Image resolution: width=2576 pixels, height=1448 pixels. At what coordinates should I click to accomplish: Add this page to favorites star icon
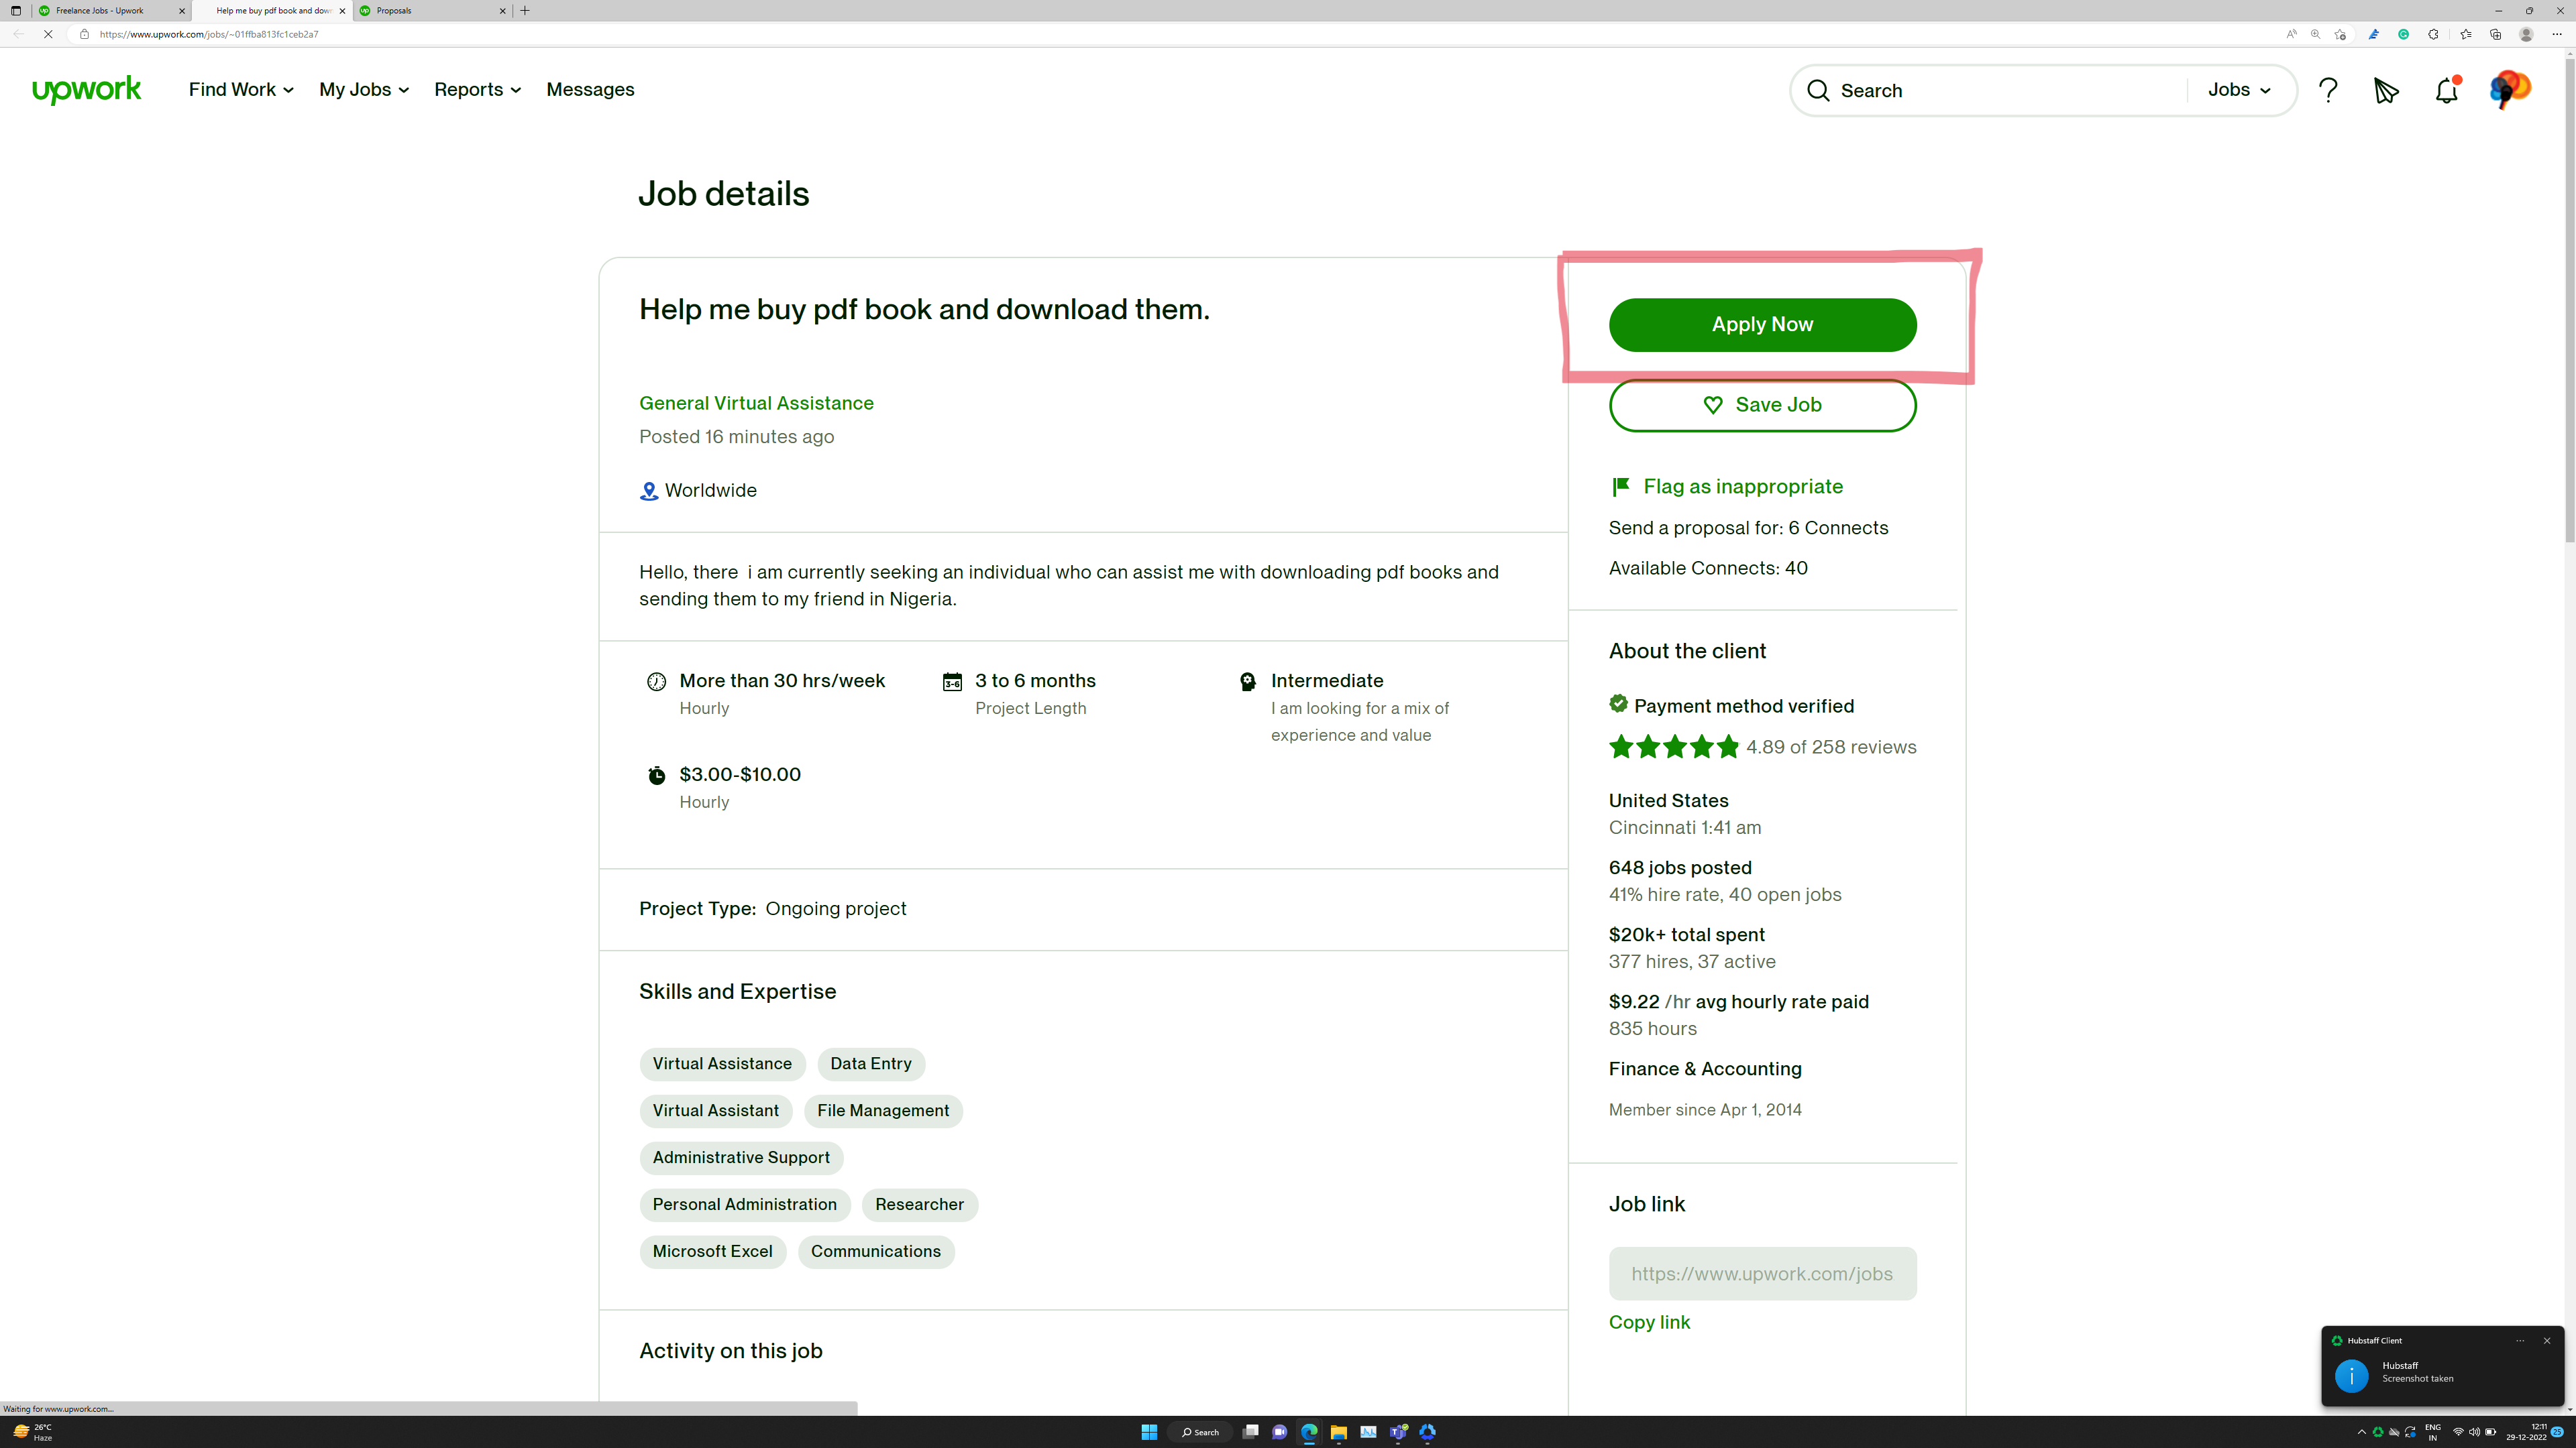tap(2340, 34)
